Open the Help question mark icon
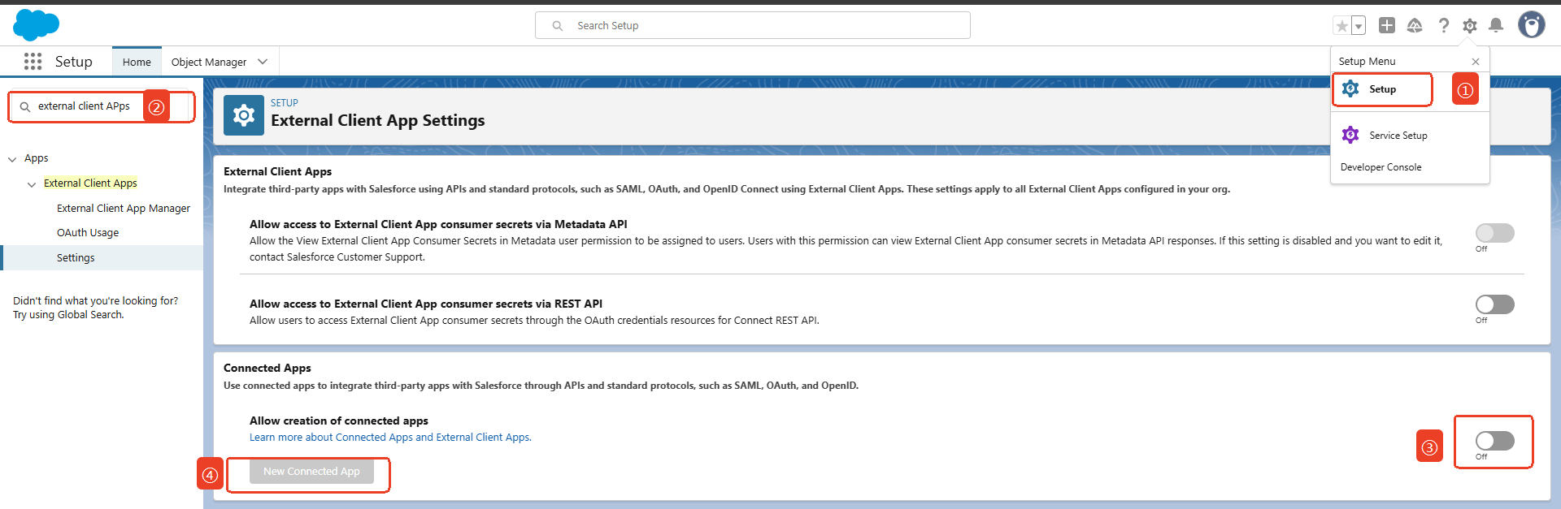1561x509 pixels. pyautogui.click(x=1443, y=26)
